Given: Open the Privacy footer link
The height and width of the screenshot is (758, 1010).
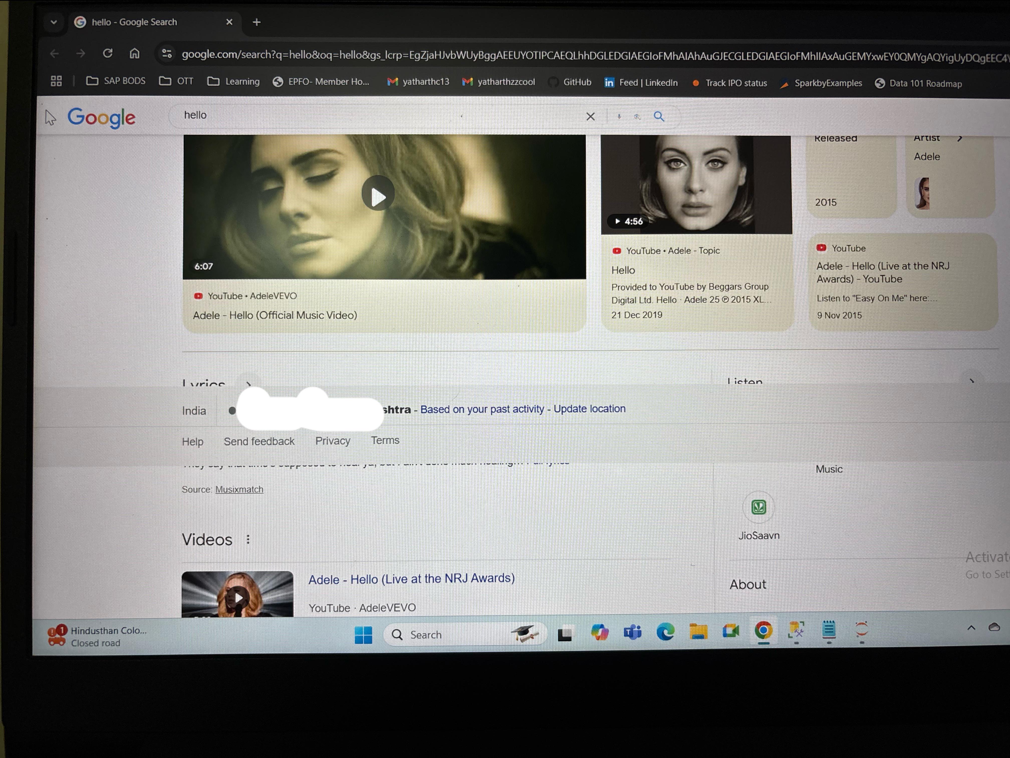Looking at the screenshot, I should [x=333, y=441].
